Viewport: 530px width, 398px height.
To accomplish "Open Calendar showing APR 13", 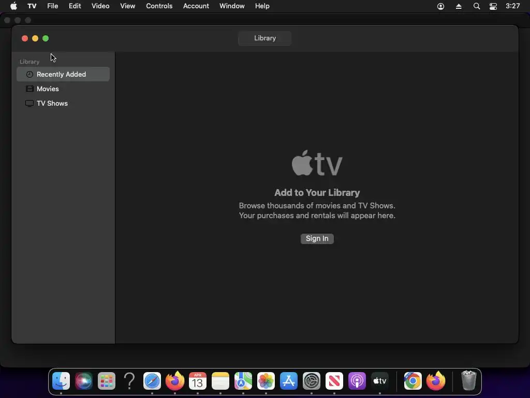I will [x=198, y=381].
